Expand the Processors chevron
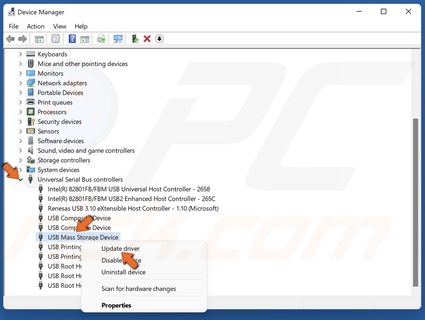 coord(20,112)
